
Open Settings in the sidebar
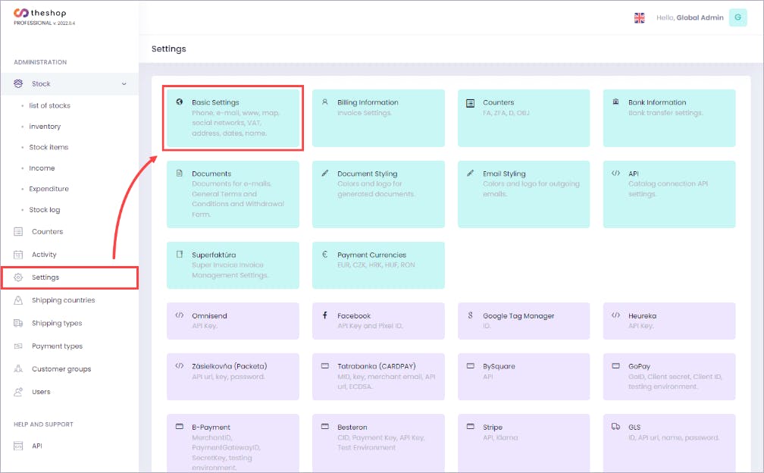(45, 277)
